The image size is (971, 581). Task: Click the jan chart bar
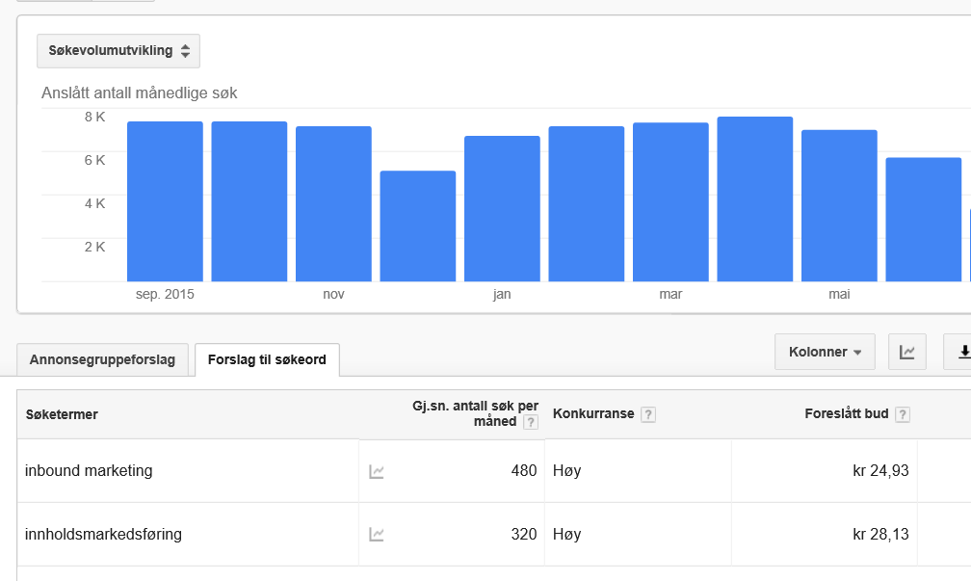(502, 209)
